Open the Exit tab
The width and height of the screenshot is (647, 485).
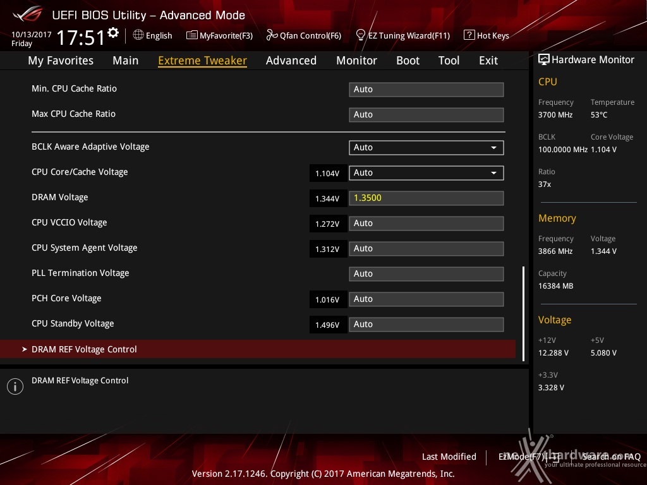[488, 61]
